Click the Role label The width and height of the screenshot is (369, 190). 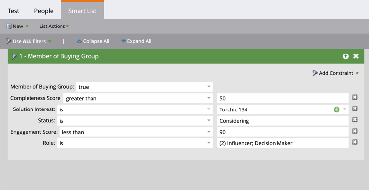pyautogui.click(x=49, y=143)
